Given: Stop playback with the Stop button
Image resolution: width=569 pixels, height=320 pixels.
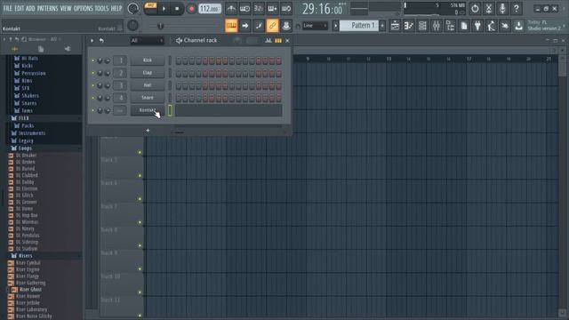Looking at the screenshot, I should coord(177,8).
